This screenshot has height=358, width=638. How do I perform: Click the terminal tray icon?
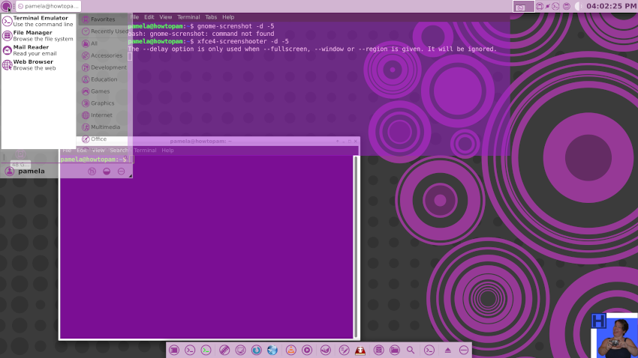point(555,6)
